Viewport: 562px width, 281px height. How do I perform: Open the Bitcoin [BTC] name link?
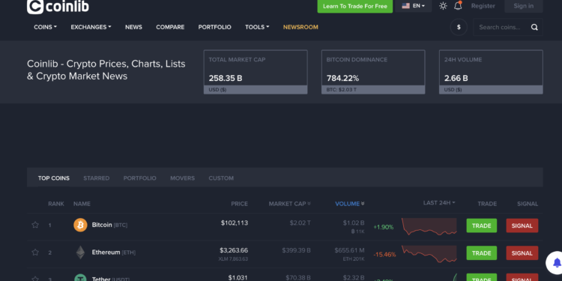tap(109, 225)
